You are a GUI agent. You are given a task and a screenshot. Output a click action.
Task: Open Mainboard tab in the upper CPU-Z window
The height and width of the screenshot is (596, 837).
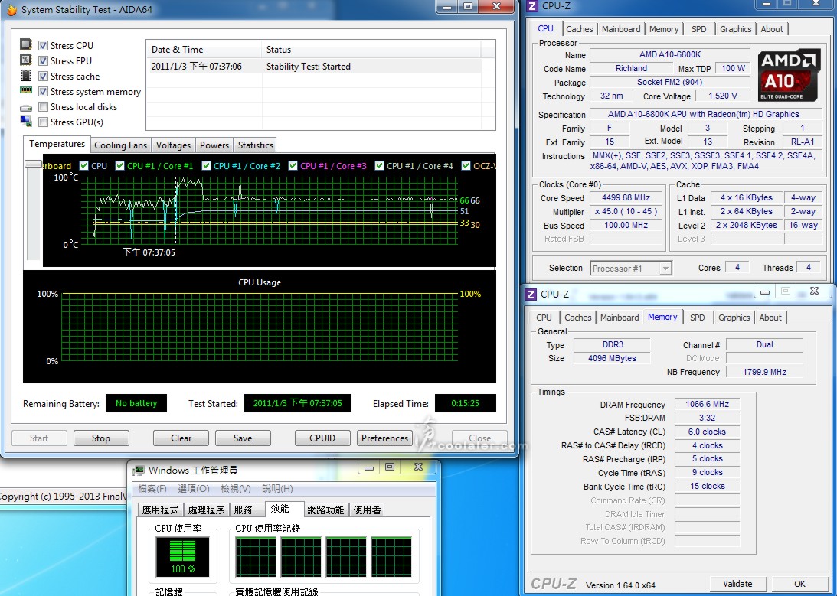(x=621, y=29)
